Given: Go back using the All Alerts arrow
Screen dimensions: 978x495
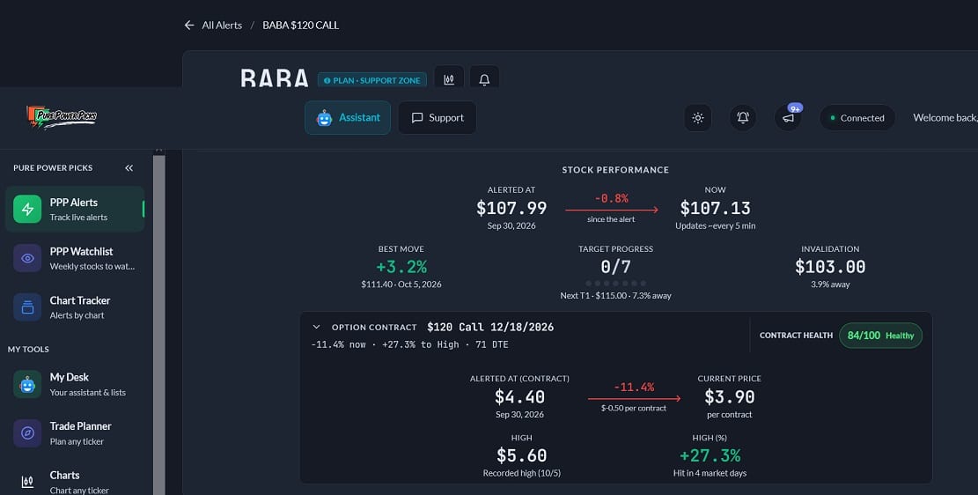Looking at the screenshot, I should (189, 25).
